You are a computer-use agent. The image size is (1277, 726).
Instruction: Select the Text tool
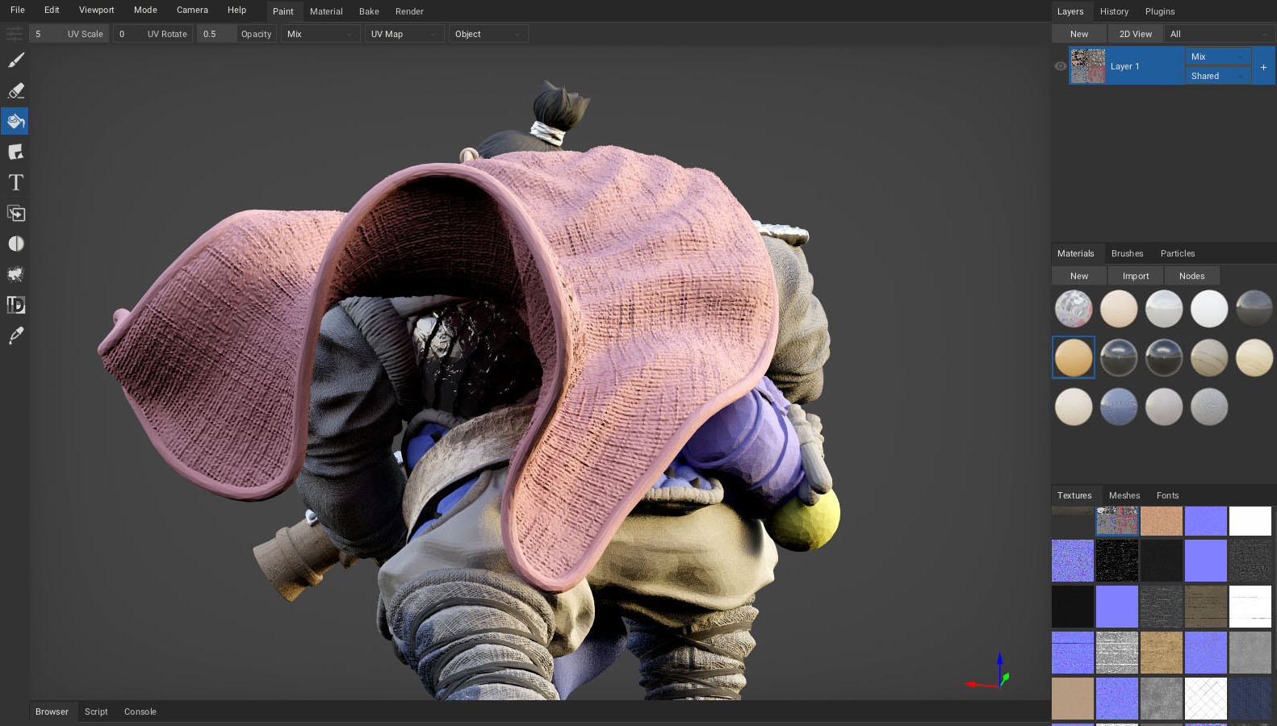[x=15, y=183]
